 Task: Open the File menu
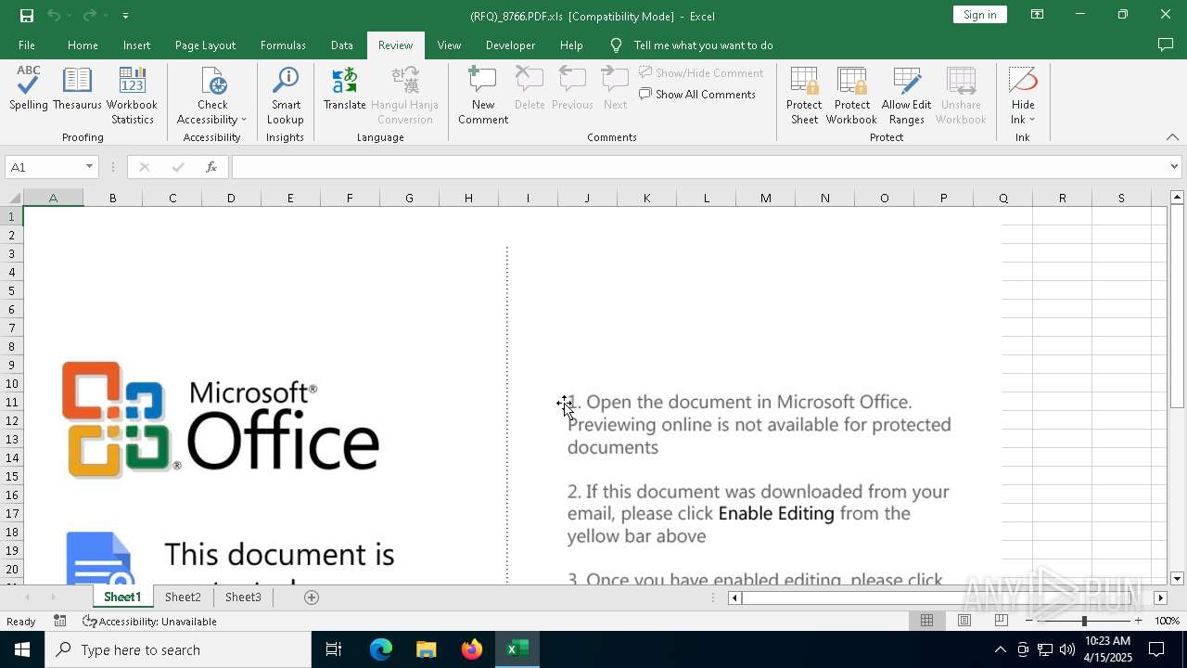pyautogui.click(x=27, y=45)
